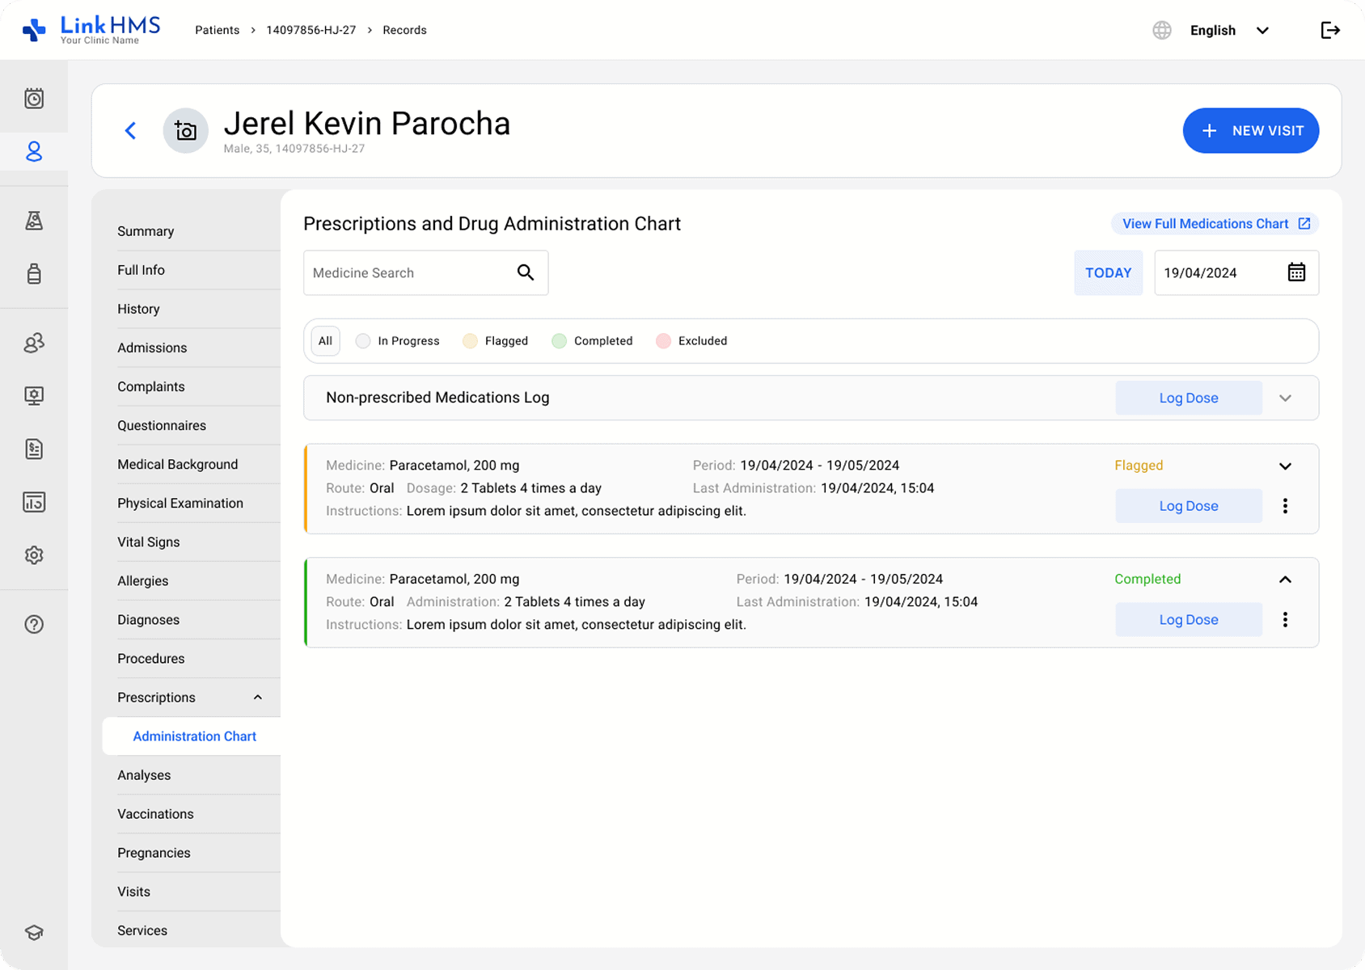The width and height of the screenshot is (1365, 970).
Task: Collapse the Completed Paracetamol prescription card
Action: 1285,580
